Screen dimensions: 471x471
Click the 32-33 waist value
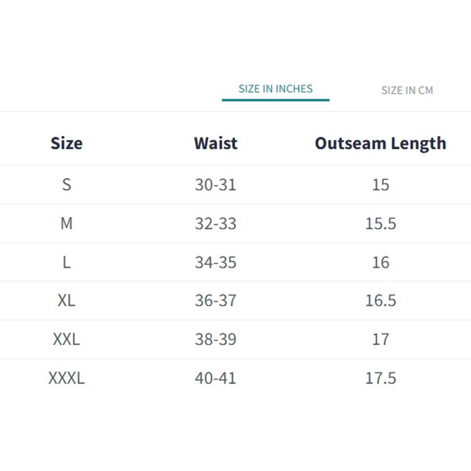[216, 223]
